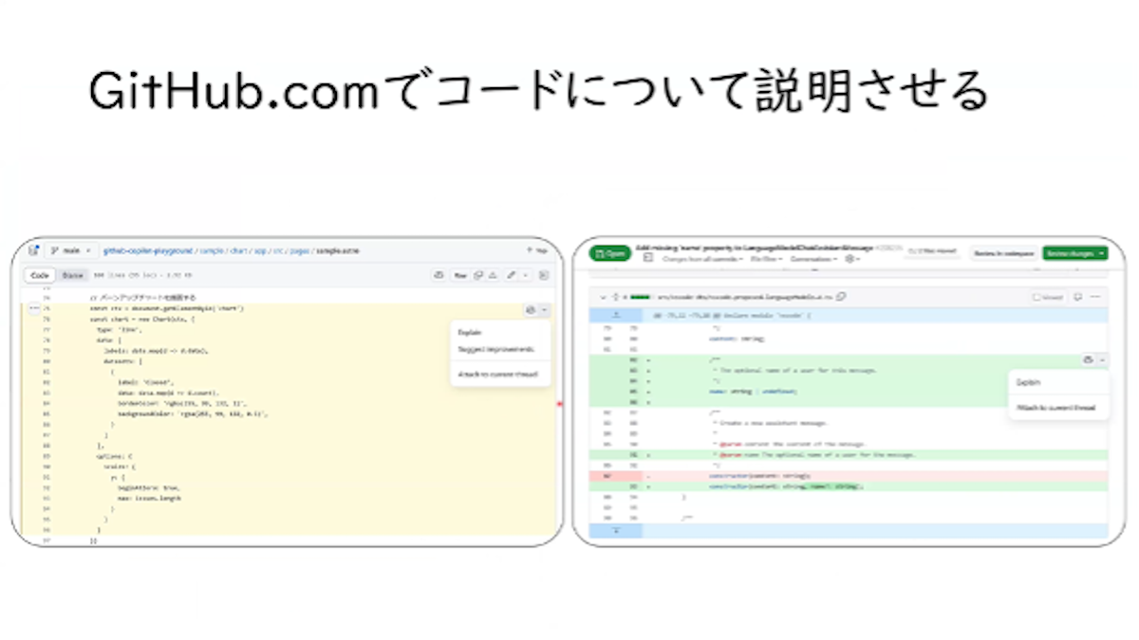
Task: Open the three-dot file menu in the diff header
Action: [1095, 297]
